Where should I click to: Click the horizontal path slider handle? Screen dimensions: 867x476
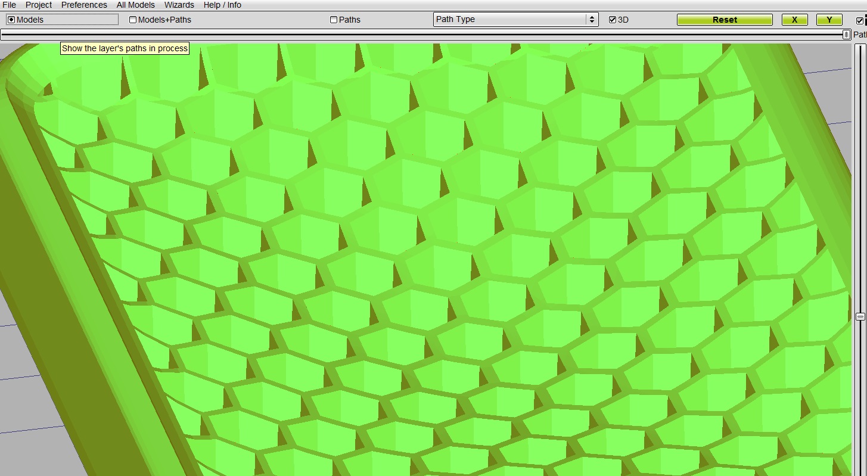[x=846, y=35]
